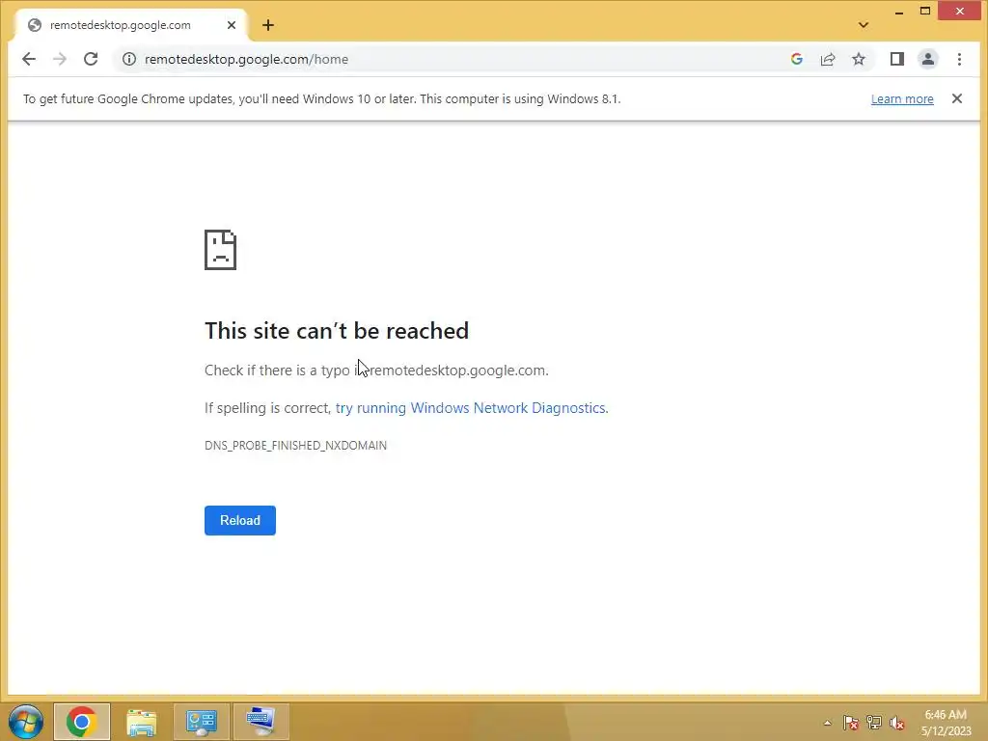Open Learn more link about Chrome updates
The image size is (988, 741).
(902, 99)
